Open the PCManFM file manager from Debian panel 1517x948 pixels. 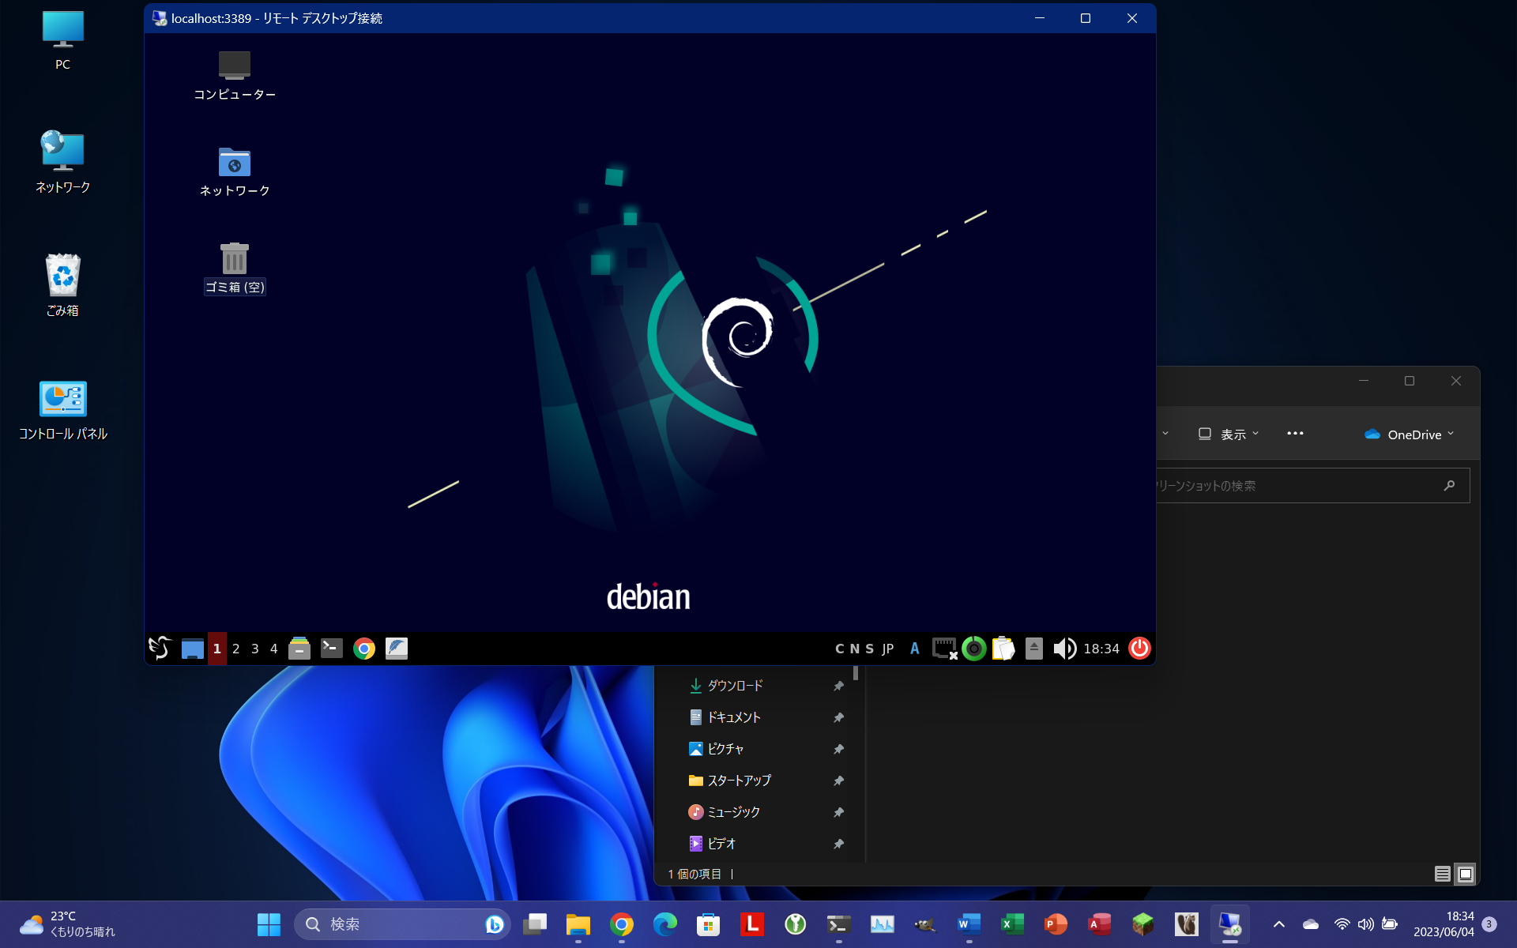[299, 648]
